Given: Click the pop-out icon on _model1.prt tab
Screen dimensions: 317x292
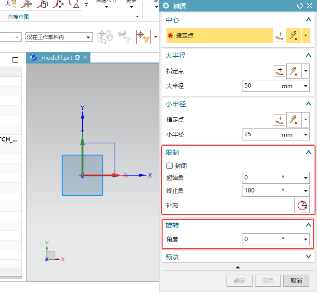Looking at the screenshot, I should (x=77, y=58).
